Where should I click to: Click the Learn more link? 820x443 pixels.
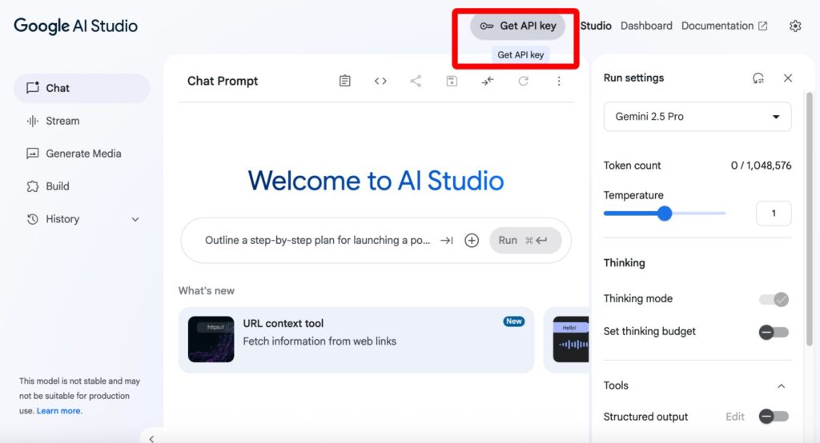(x=58, y=410)
